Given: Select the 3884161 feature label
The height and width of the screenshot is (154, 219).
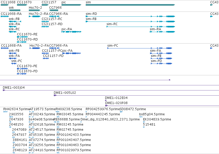Looking at the screenshot, I should pyautogui.click(x=20, y=140).
